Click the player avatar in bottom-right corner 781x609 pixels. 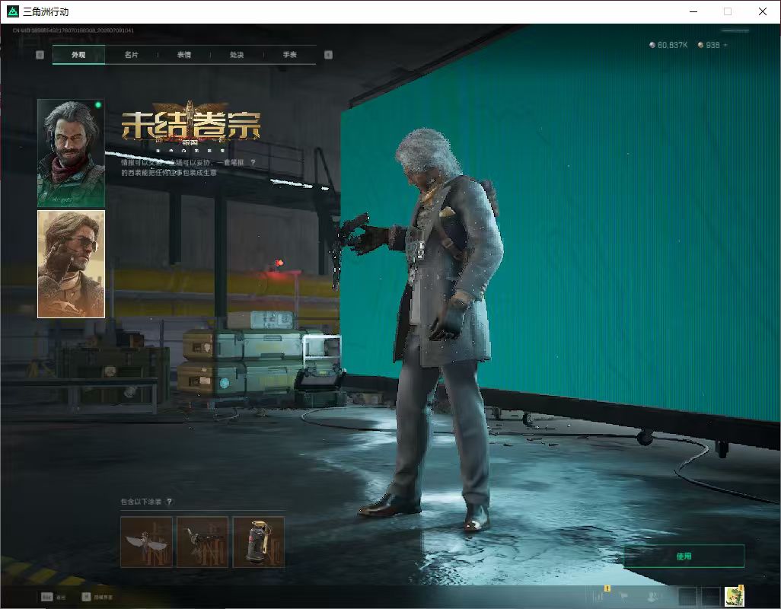pos(734,596)
